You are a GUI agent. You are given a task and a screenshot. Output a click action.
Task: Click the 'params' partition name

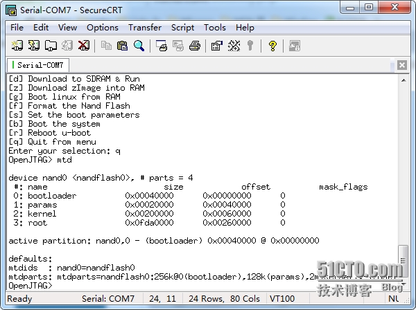pyautogui.click(x=42, y=205)
